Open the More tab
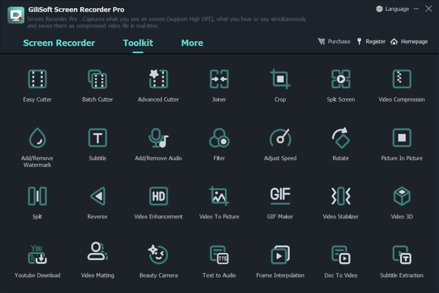The width and height of the screenshot is (439, 293). (192, 43)
